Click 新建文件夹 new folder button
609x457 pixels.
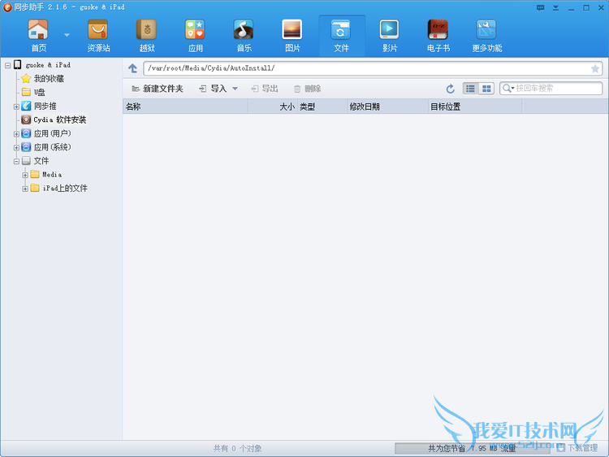pos(158,89)
